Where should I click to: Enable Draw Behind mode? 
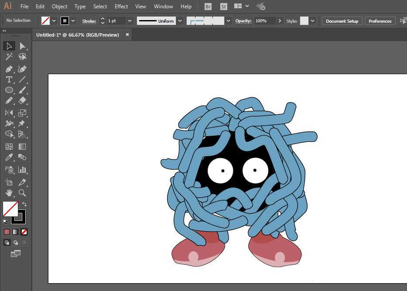coord(16,242)
